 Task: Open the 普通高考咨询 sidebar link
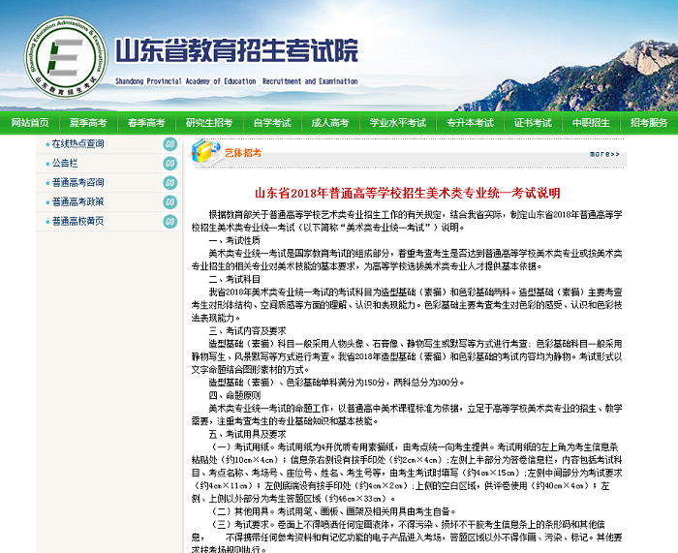pos(77,183)
